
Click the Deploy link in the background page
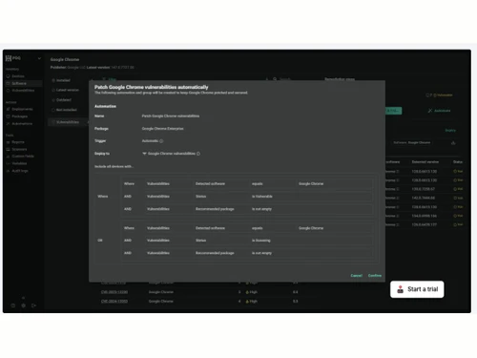click(450, 131)
